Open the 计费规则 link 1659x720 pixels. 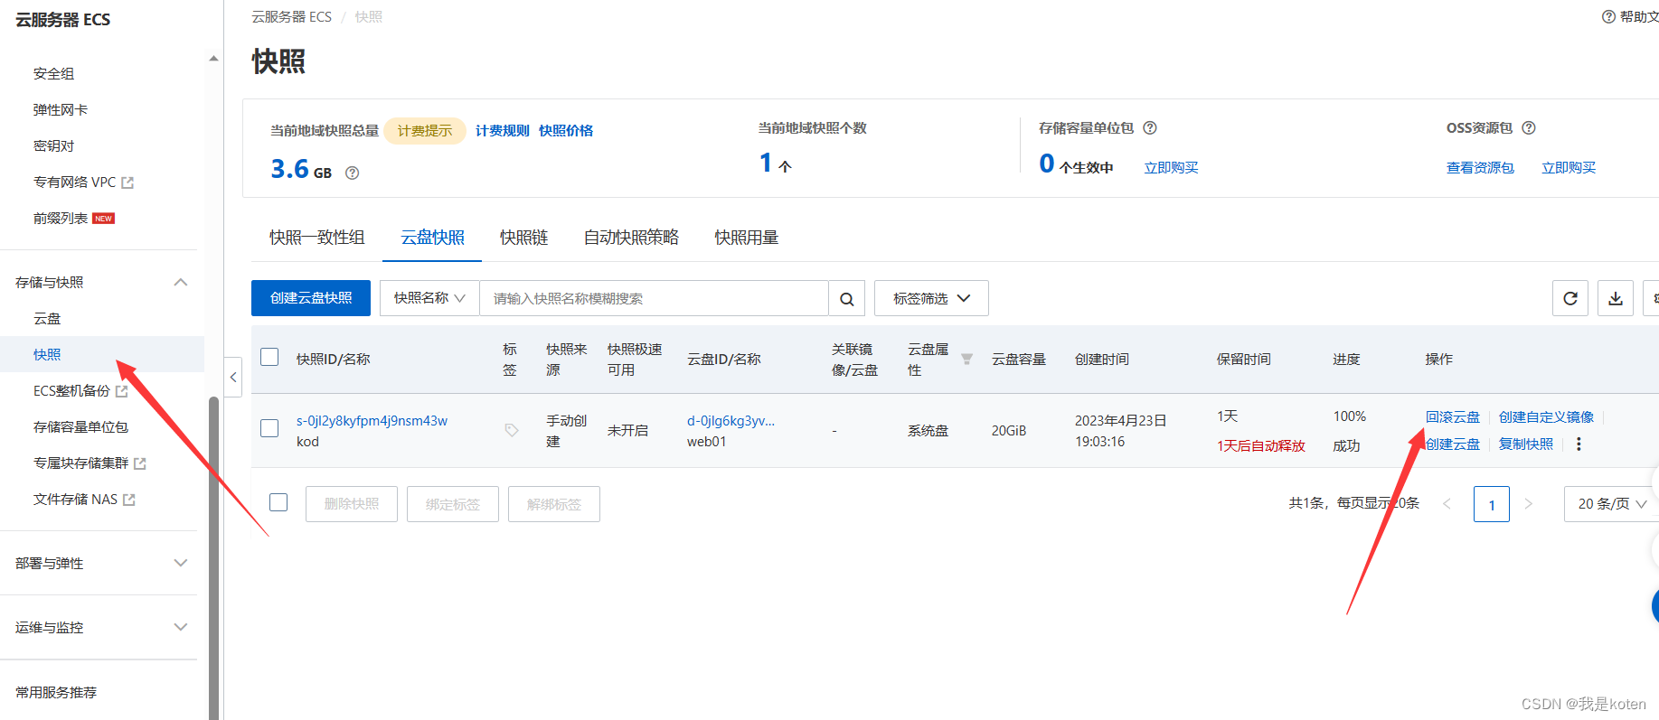click(503, 131)
